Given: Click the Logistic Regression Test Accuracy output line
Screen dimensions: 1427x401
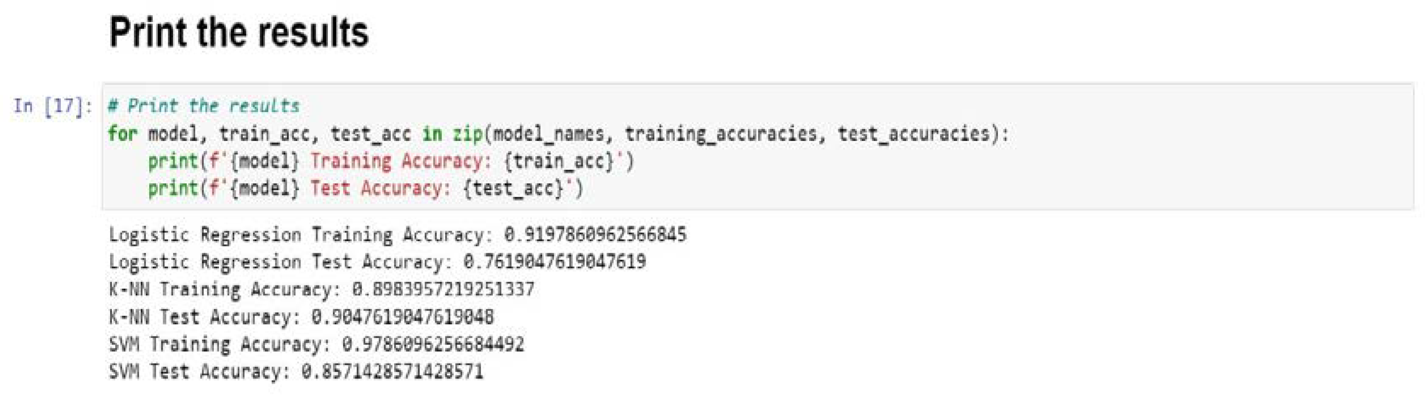Looking at the screenshot, I should pyautogui.click(x=377, y=262).
